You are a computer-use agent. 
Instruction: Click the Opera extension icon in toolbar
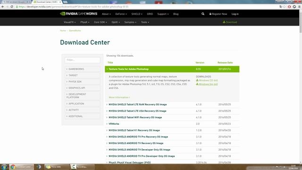289,7
